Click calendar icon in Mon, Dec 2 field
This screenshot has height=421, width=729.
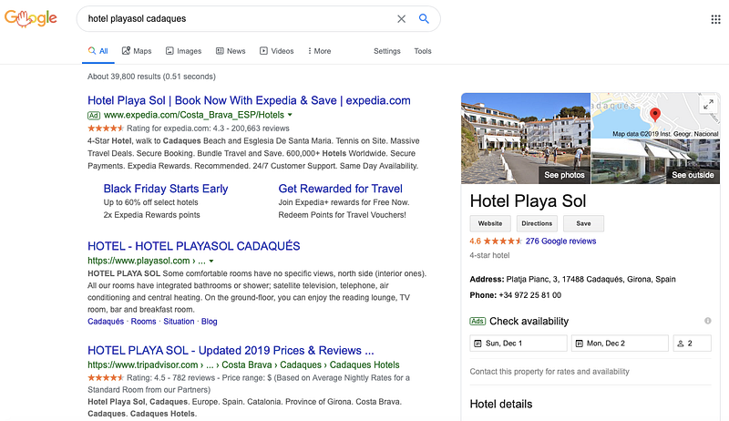579,344
